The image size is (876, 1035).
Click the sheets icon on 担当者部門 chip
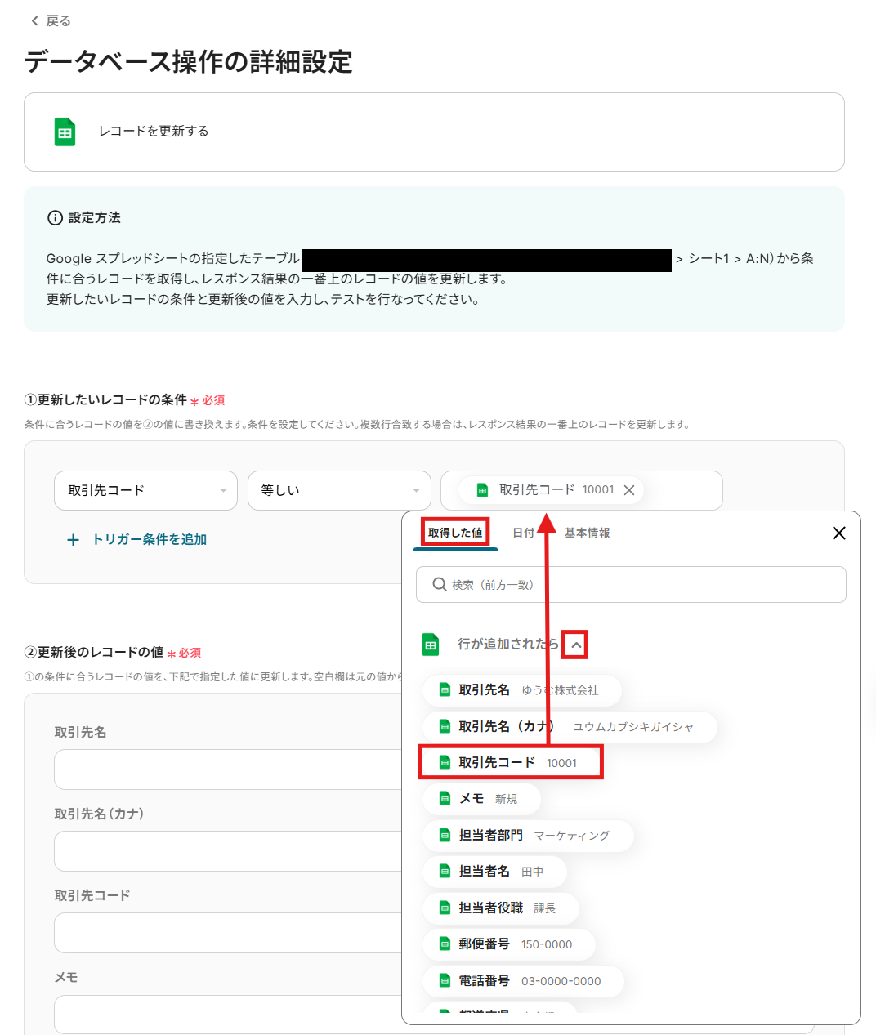coord(445,836)
